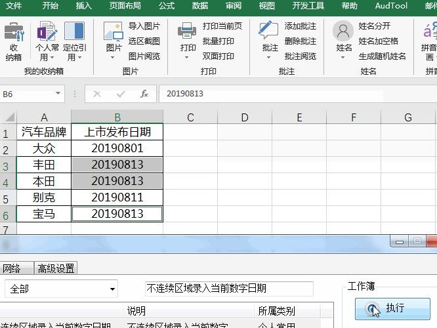Switch to the 开始 ribbon tab
437x328 pixels.
coord(50,5)
